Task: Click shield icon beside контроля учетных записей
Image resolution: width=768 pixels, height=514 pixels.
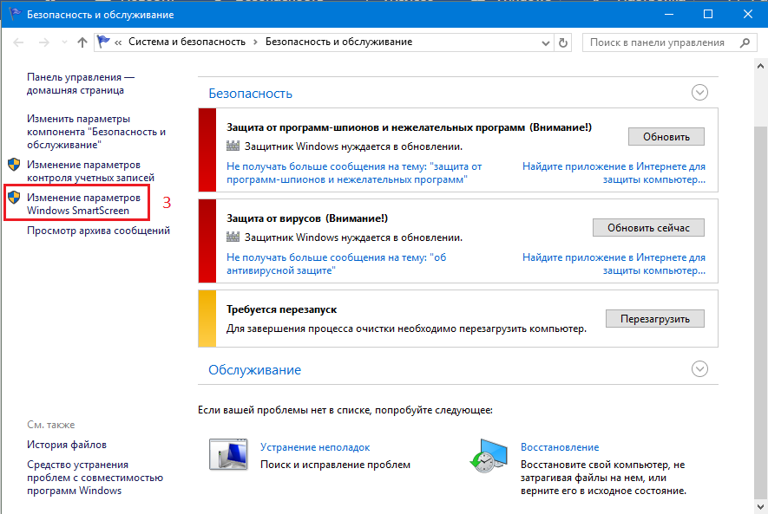Action: pos(14,165)
